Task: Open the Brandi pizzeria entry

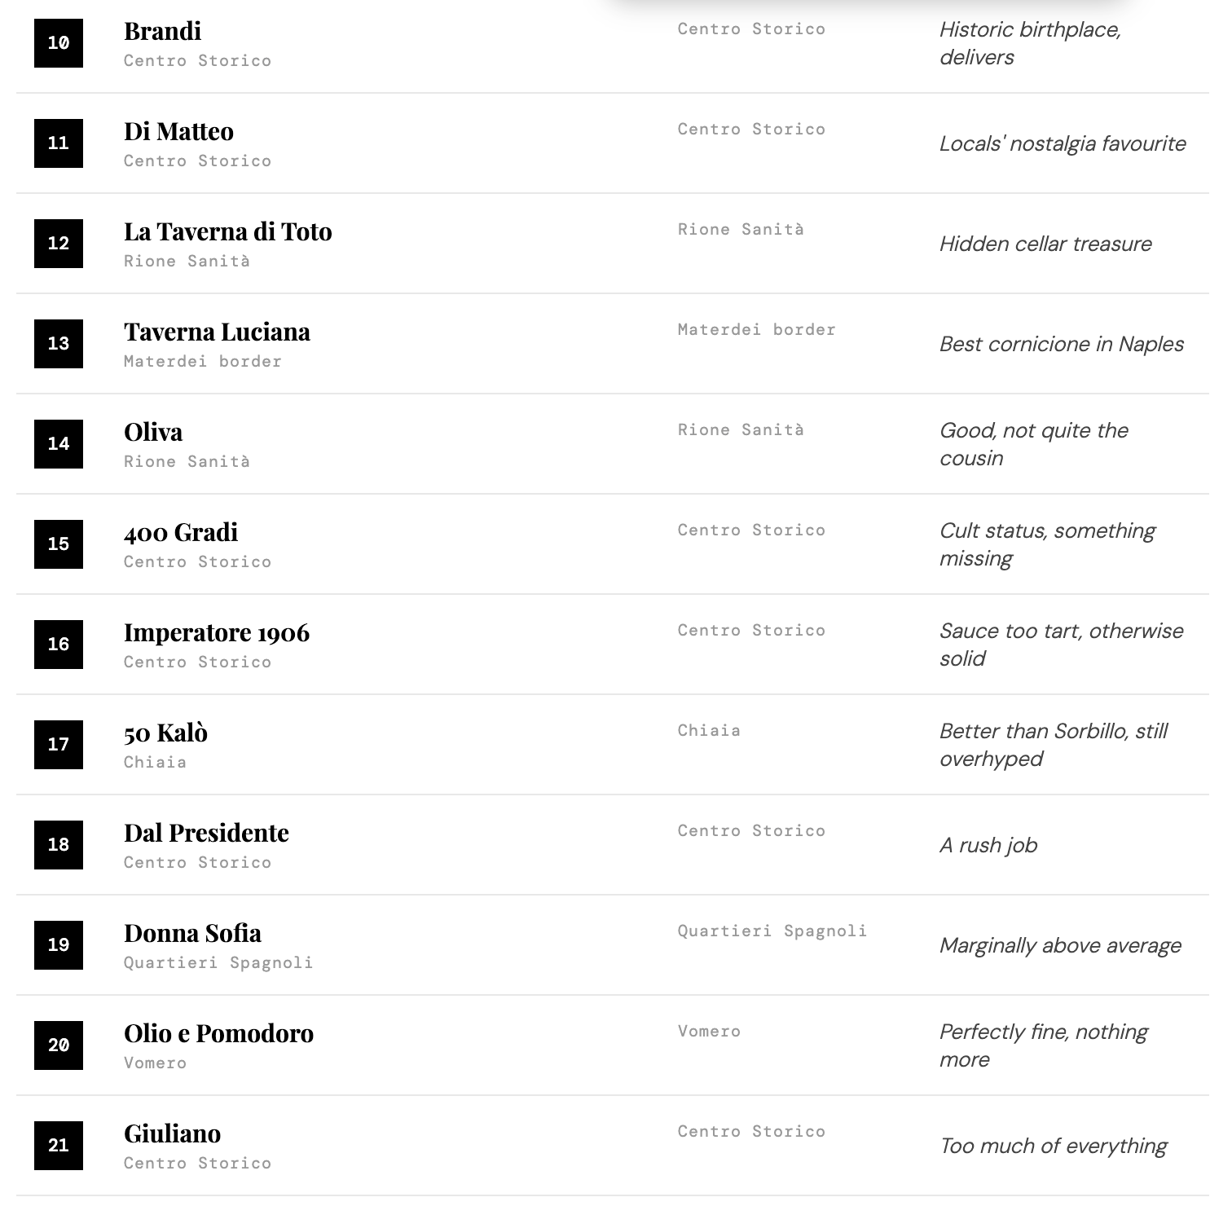Action: (162, 31)
